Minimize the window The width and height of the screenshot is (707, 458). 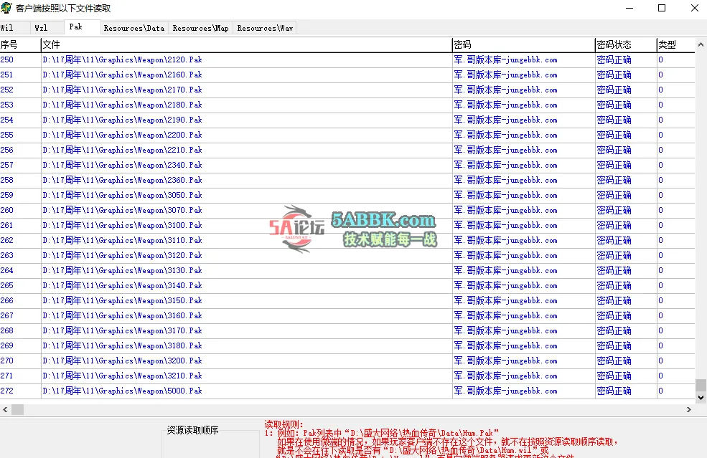[x=629, y=8]
